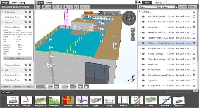The width and height of the screenshot is (199, 108).
Task: Click the add to album plus icon
Action: coord(3,100)
